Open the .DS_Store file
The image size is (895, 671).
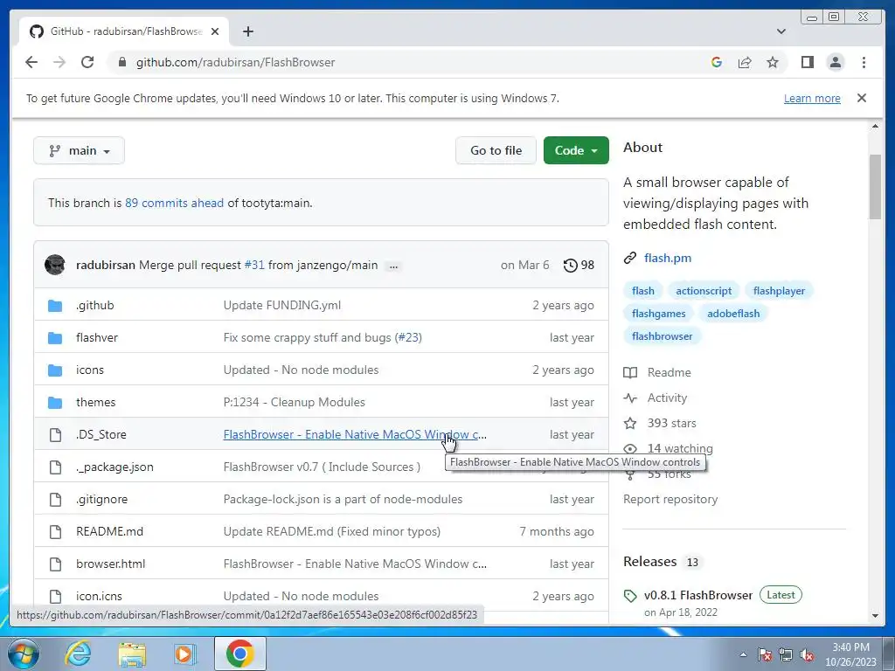101,435
